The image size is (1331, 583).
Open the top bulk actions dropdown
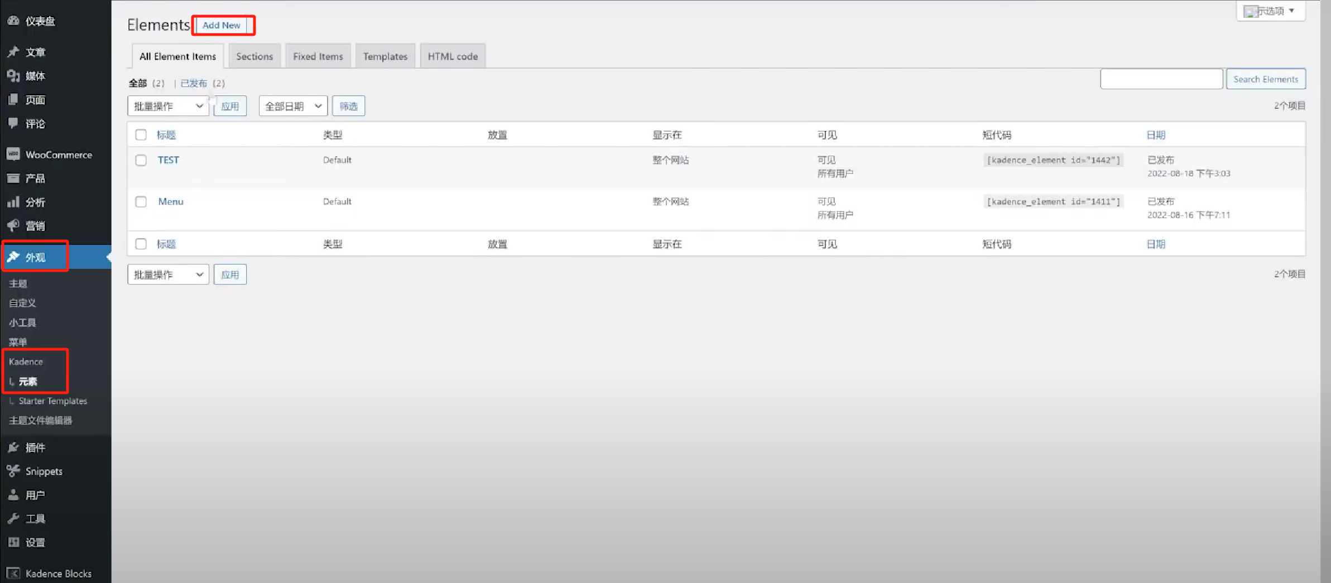click(x=168, y=106)
